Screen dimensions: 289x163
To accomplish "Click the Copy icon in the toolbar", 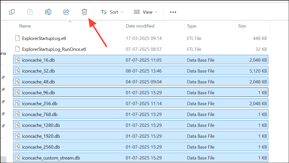I will [x=12, y=12].
